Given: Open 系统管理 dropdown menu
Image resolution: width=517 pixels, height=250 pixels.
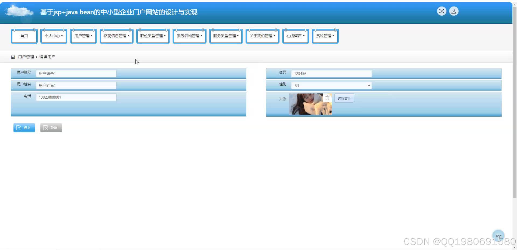Looking at the screenshot, I should pyautogui.click(x=325, y=36).
